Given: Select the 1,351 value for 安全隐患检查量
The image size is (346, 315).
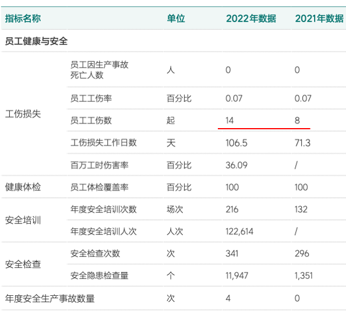Looking at the screenshot, I should pos(303,275).
